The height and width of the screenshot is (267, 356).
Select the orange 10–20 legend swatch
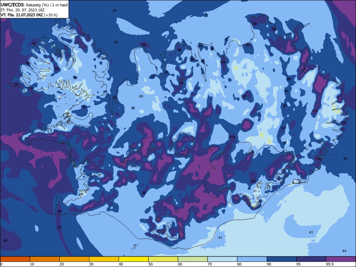(x=45, y=259)
